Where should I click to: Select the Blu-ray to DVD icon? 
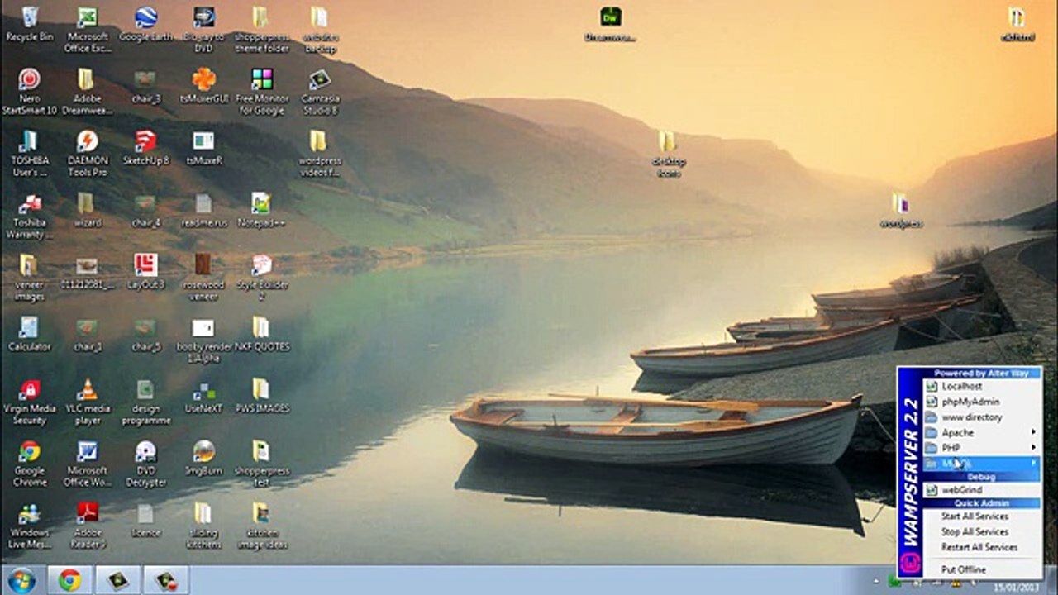pos(203,30)
